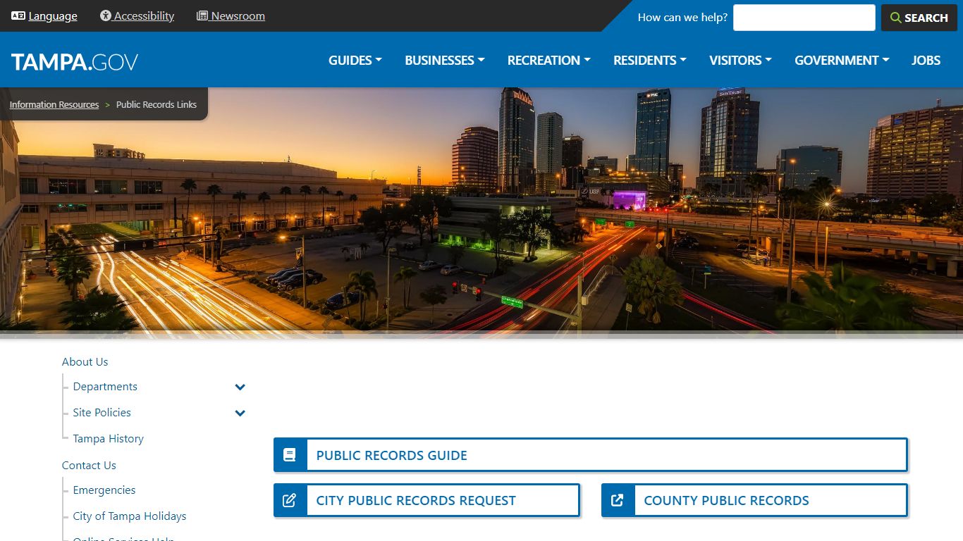This screenshot has width=963, height=541.
Task: Open the GOVERNMENT dropdown menu
Action: coord(842,61)
